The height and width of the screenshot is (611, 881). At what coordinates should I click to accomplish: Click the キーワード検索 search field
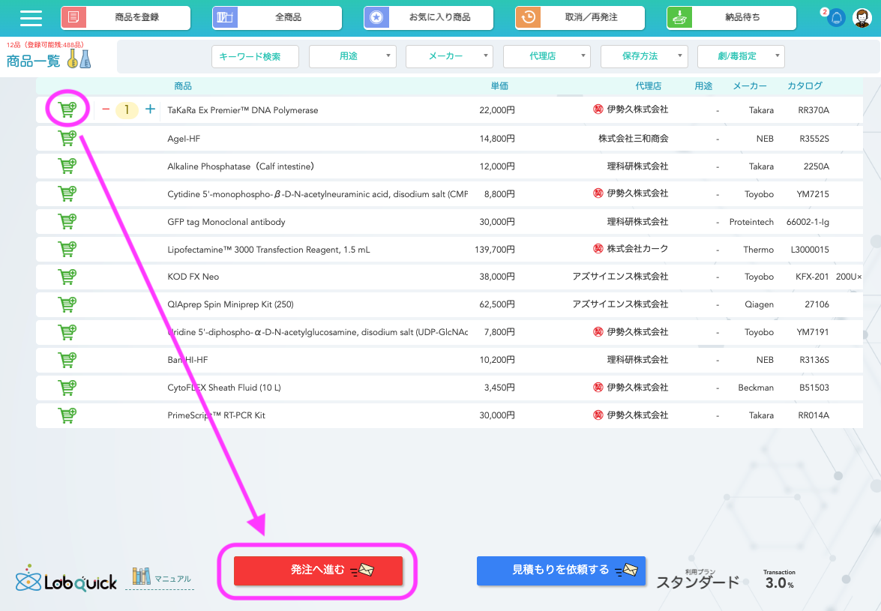click(256, 56)
